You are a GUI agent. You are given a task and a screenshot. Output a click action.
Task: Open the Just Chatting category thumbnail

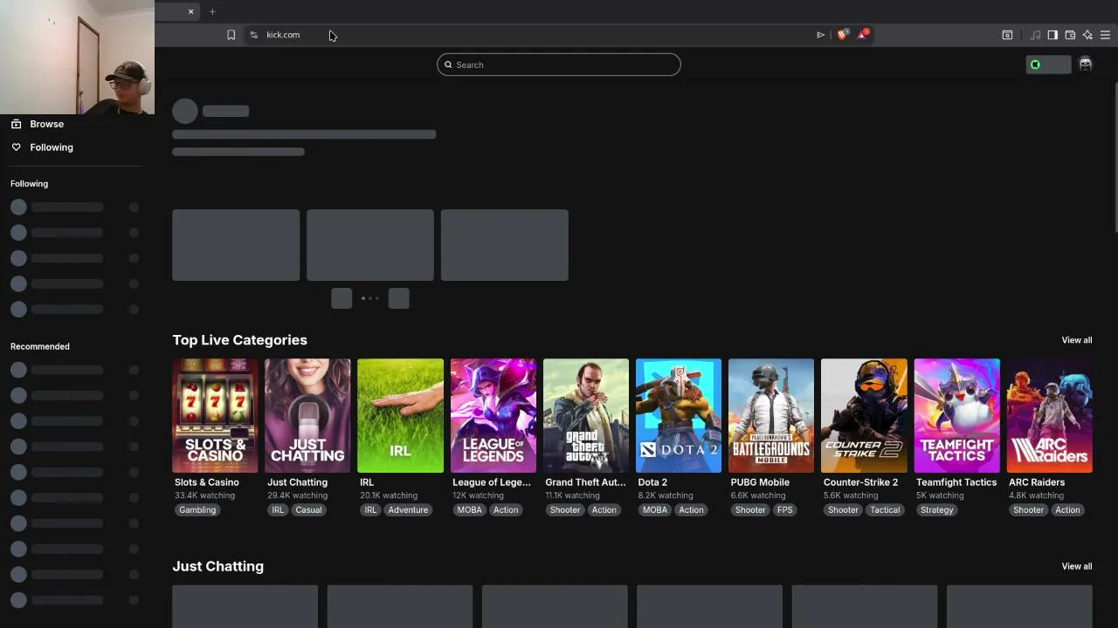pyautogui.click(x=307, y=415)
